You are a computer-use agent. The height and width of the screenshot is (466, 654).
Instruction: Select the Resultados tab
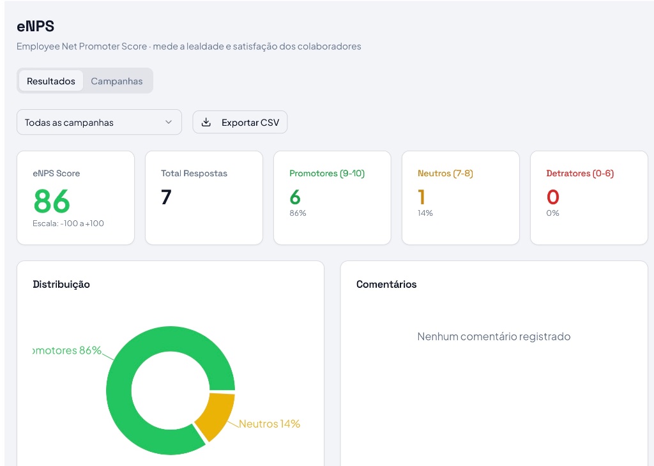[x=51, y=81]
